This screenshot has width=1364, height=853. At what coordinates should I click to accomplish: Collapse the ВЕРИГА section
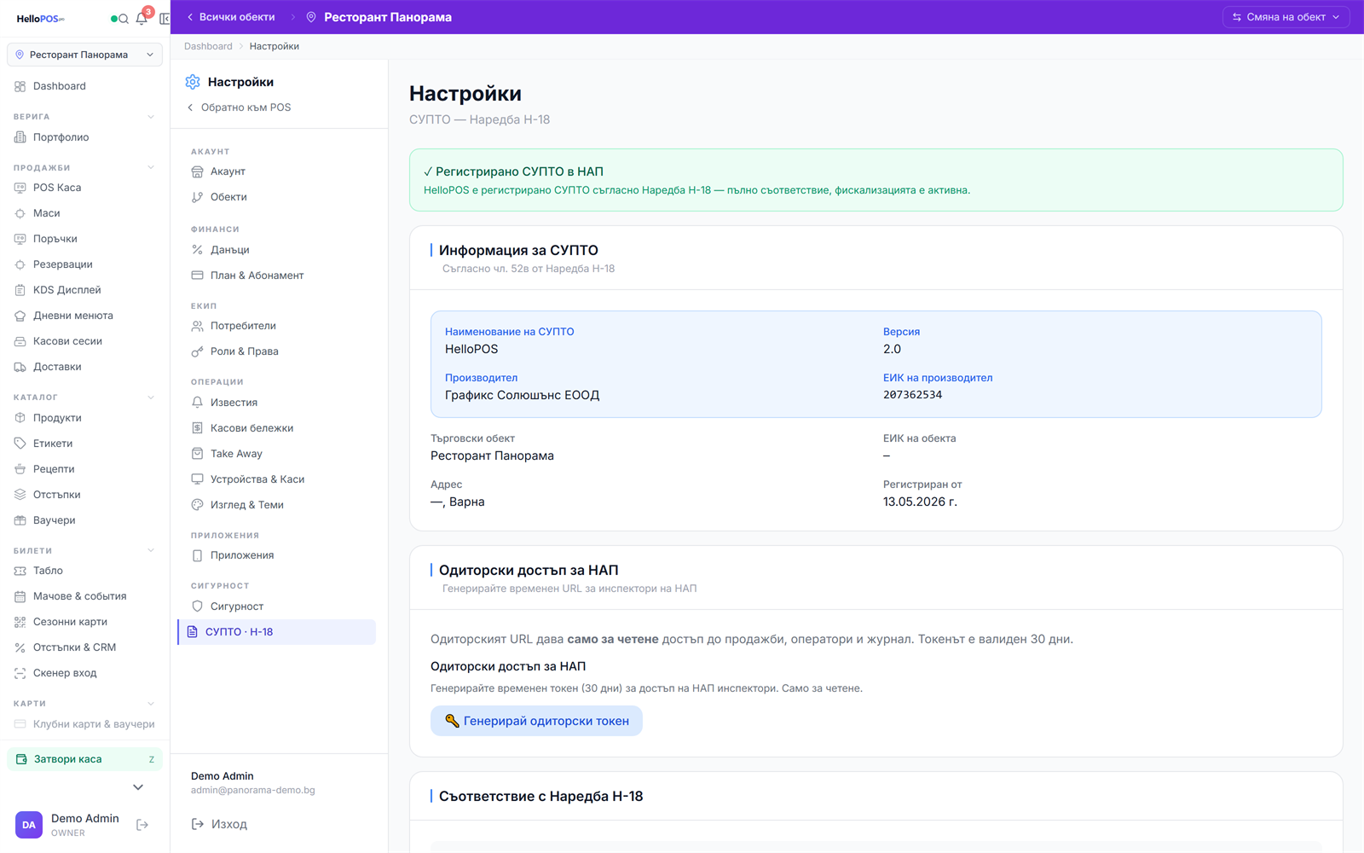click(x=151, y=117)
